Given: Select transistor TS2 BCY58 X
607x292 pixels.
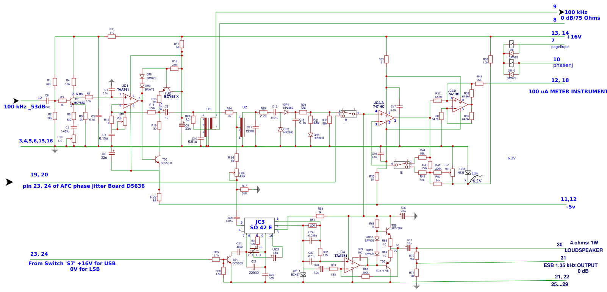Looking at the screenshot, I should tap(167, 89).
